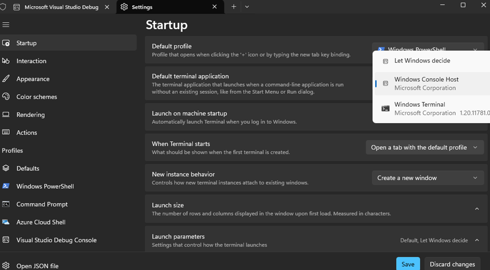Collapse the Launch size section chevron
The width and height of the screenshot is (490, 270).
(x=477, y=209)
